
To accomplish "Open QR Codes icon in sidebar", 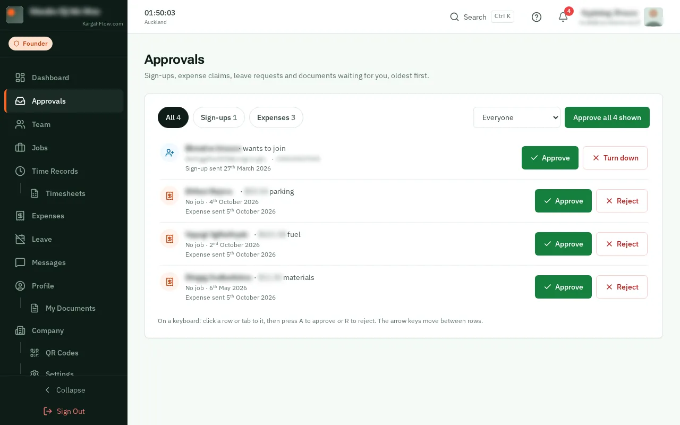I will (x=35, y=353).
